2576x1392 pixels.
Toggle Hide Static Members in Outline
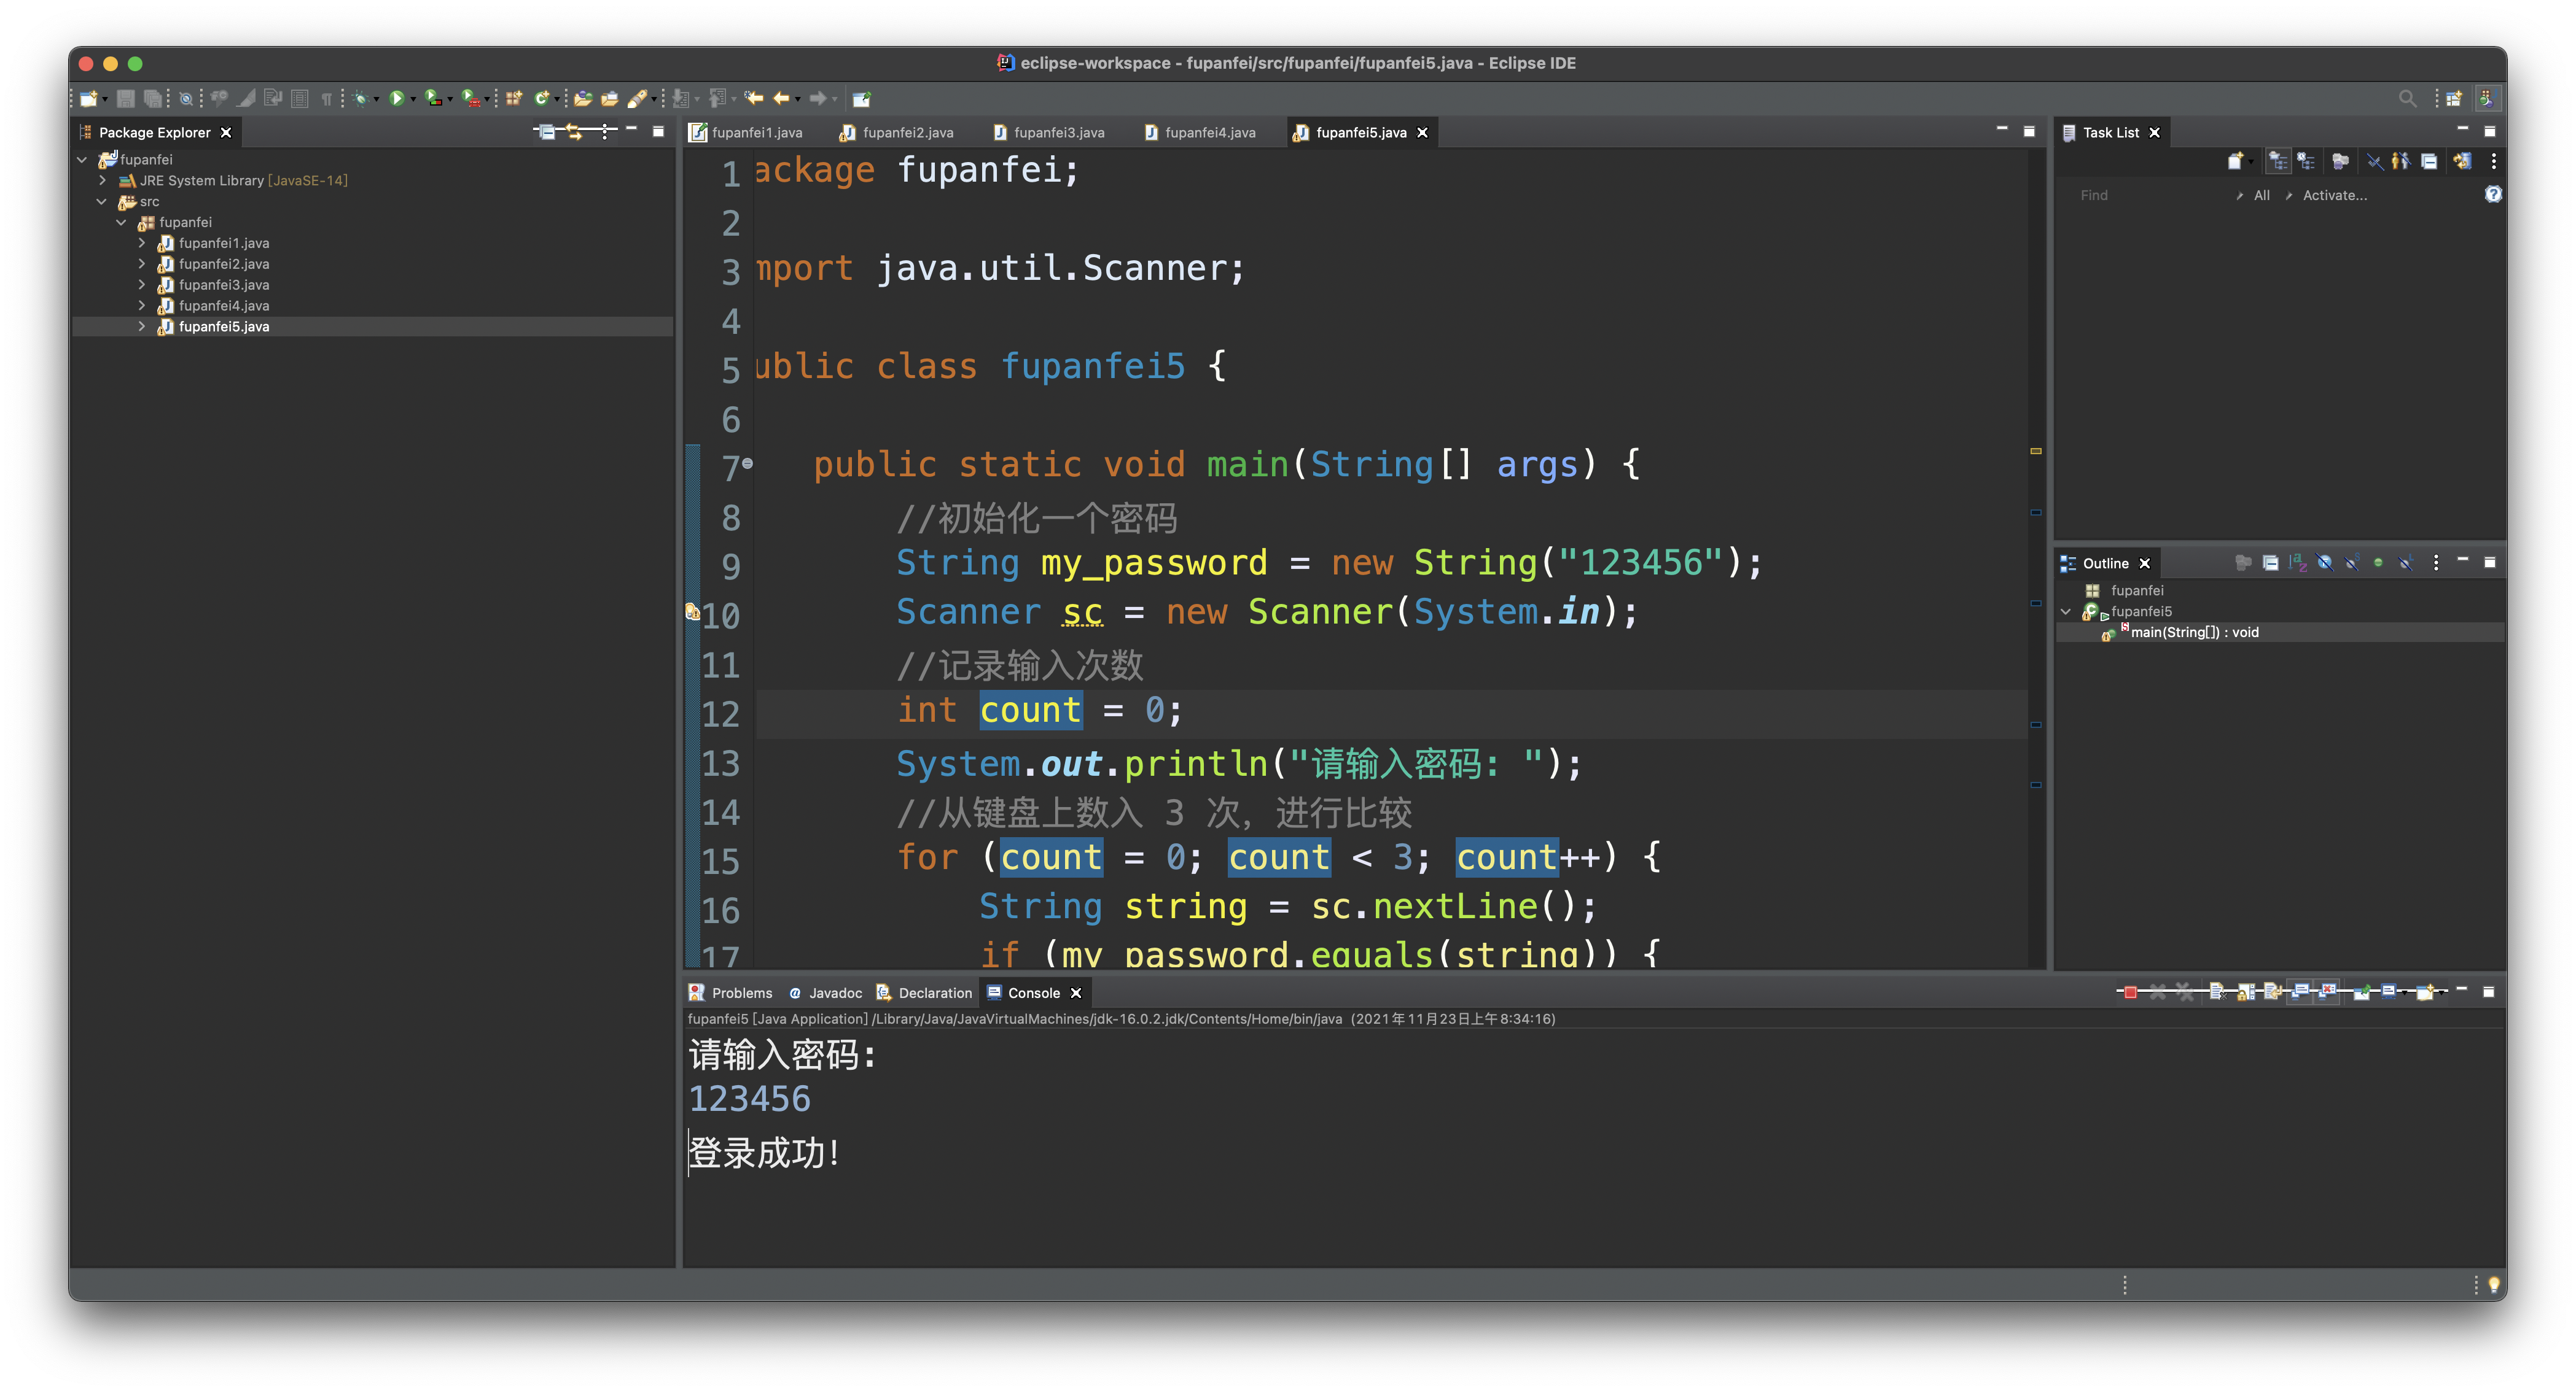(x=2352, y=563)
